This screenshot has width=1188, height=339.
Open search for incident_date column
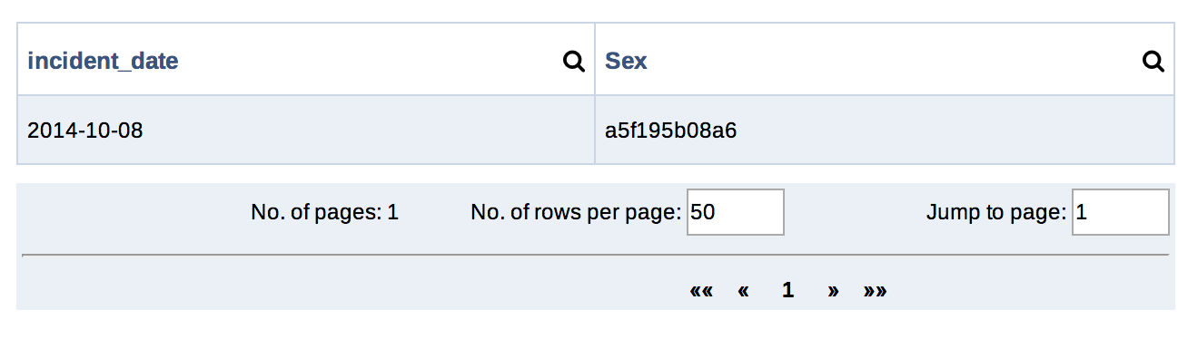click(574, 62)
